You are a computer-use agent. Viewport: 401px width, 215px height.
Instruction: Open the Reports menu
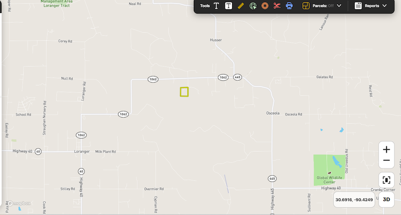coord(370,5)
